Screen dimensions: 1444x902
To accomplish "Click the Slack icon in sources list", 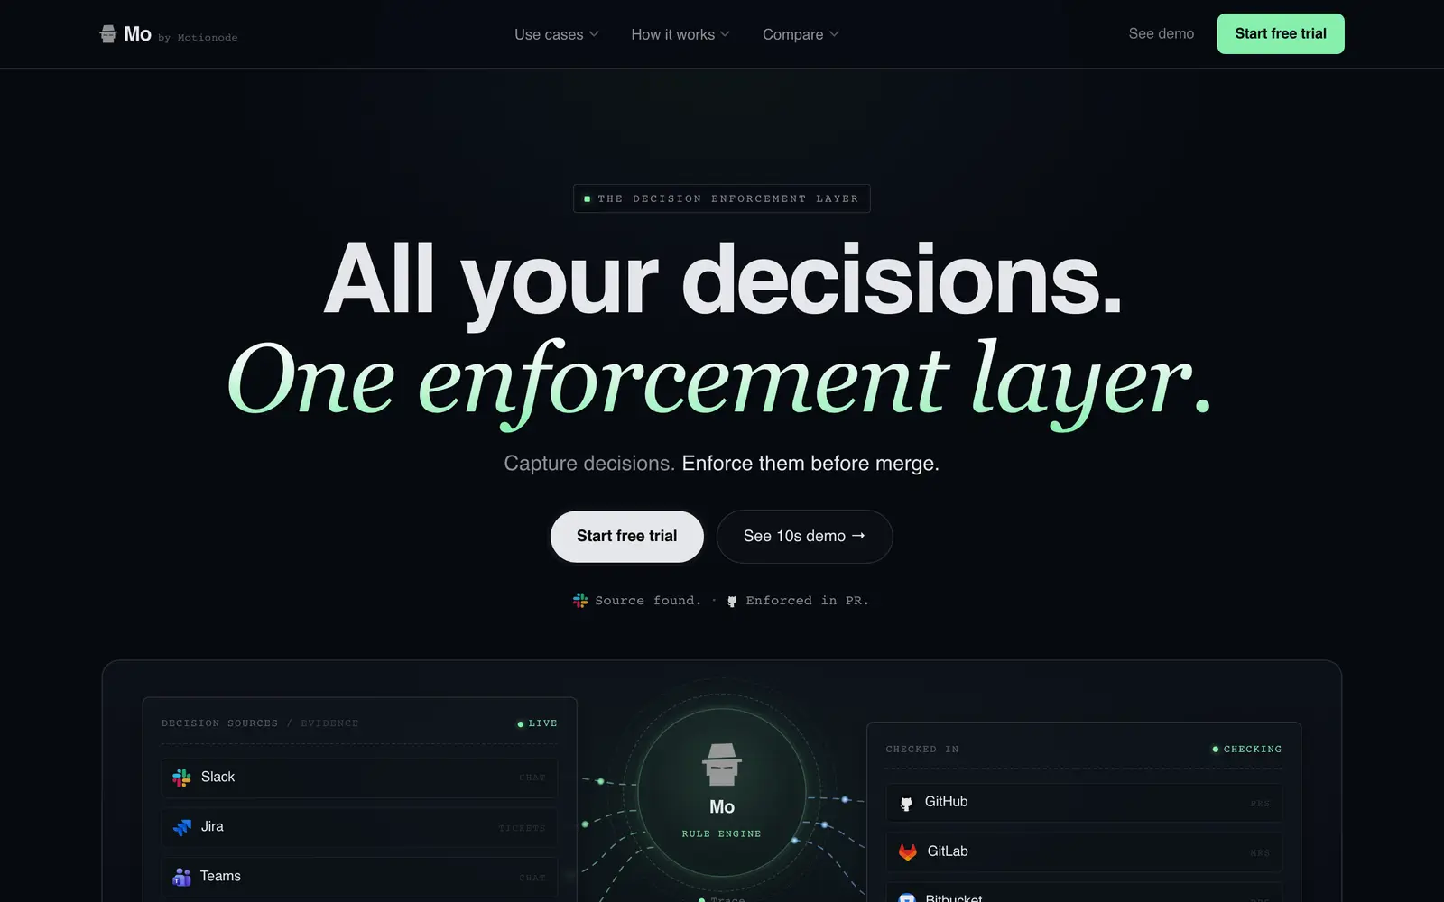I will [x=181, y=778].
